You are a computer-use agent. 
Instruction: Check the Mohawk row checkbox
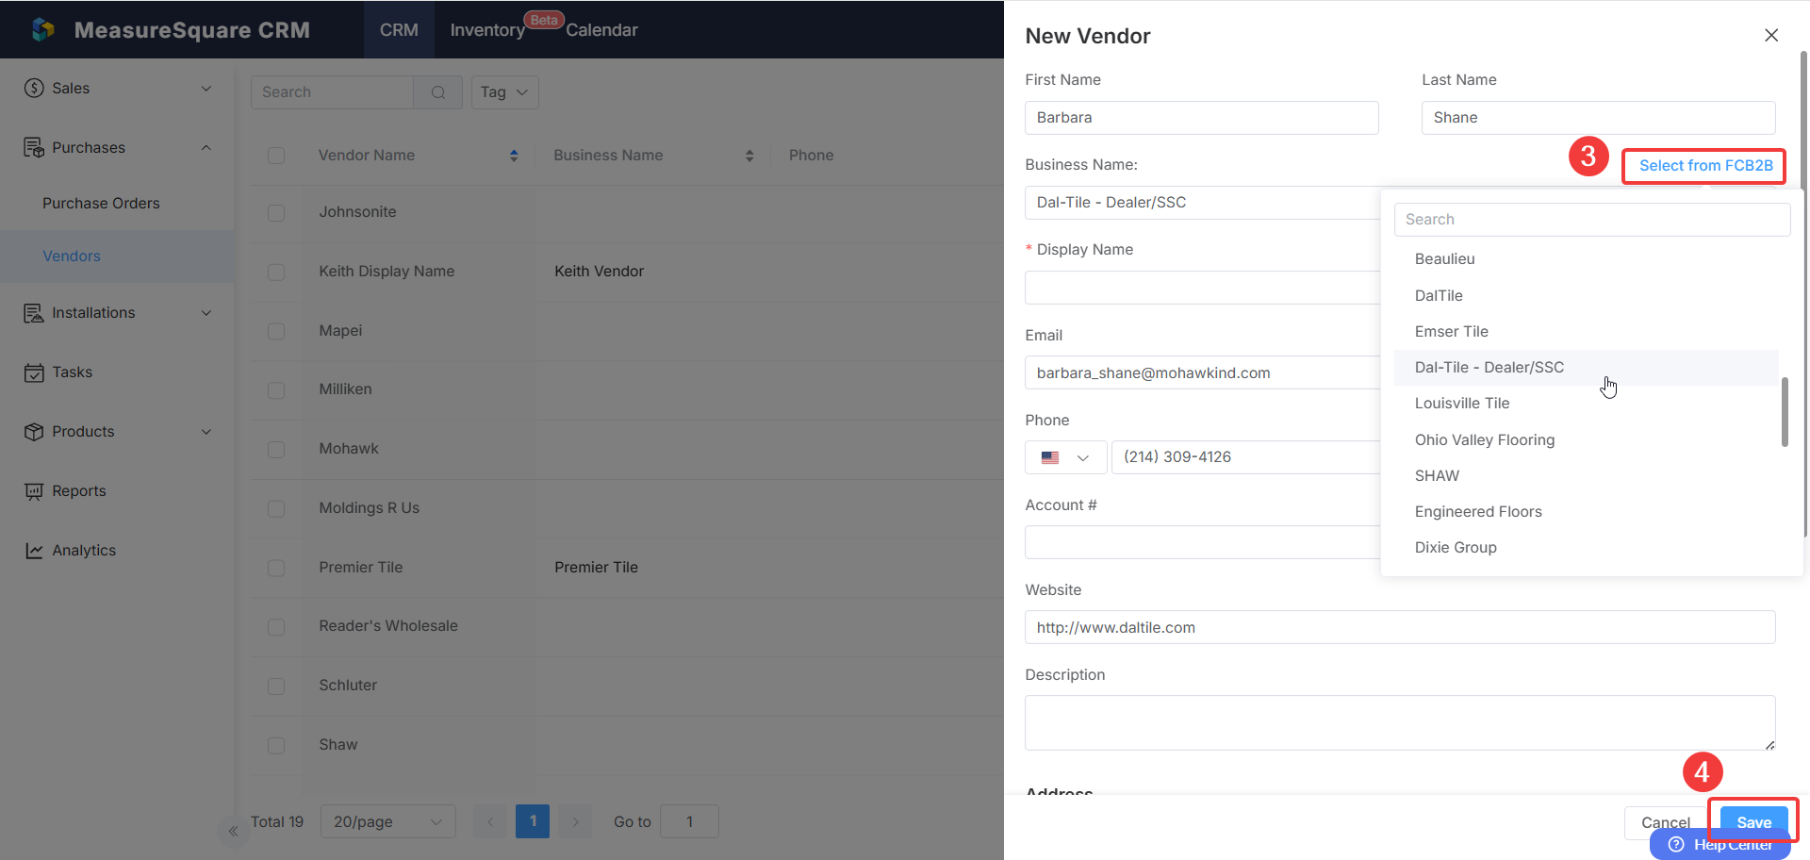click(x=276, y=449)
